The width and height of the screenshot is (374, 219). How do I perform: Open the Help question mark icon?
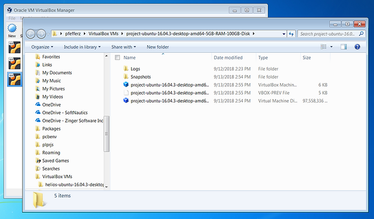tap(357, 46)
